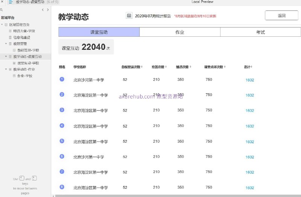This screenshot has height=197, width=301.
Task: Click the horizontal scrollbar at the bottom
Action: click(178, 196)
